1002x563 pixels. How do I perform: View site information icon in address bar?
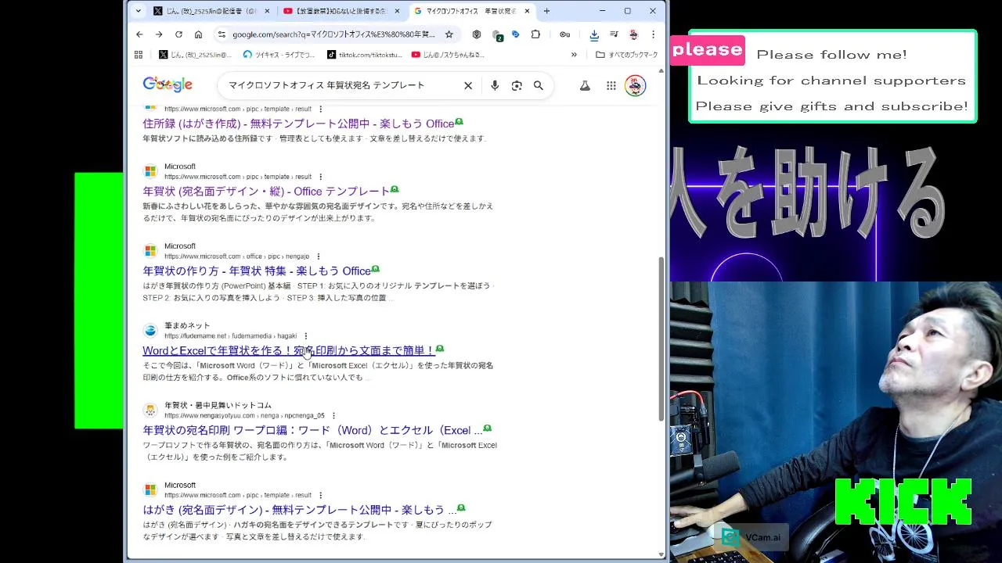click(222, 34)
